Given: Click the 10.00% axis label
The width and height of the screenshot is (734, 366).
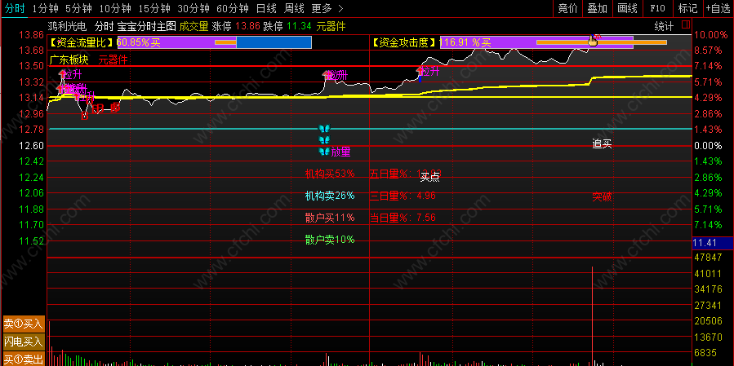Looking at the screenshot, I should point(711,34).
